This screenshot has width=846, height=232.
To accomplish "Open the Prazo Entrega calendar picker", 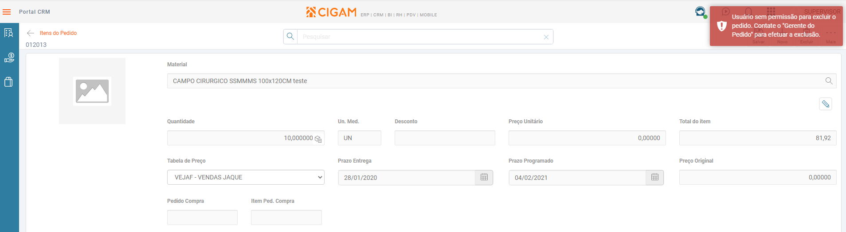I will pyautogui.click(x=484, y=177).
